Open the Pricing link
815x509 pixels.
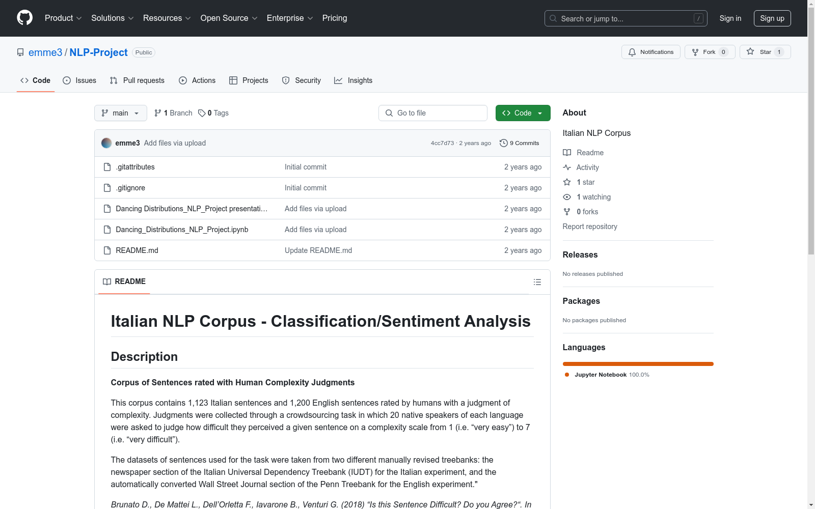tap(335, 18)
